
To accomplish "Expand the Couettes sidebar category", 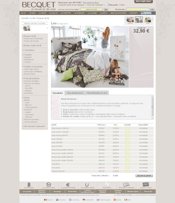I will 28,55.
